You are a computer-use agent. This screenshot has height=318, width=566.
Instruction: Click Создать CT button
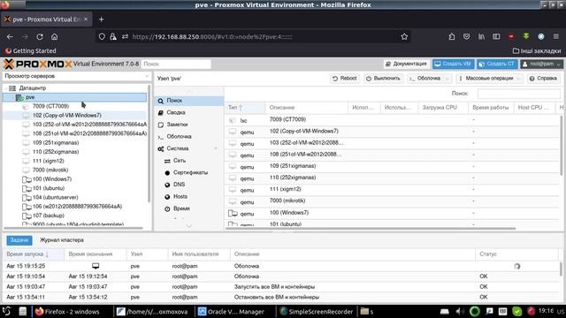[x=497, y=64]
